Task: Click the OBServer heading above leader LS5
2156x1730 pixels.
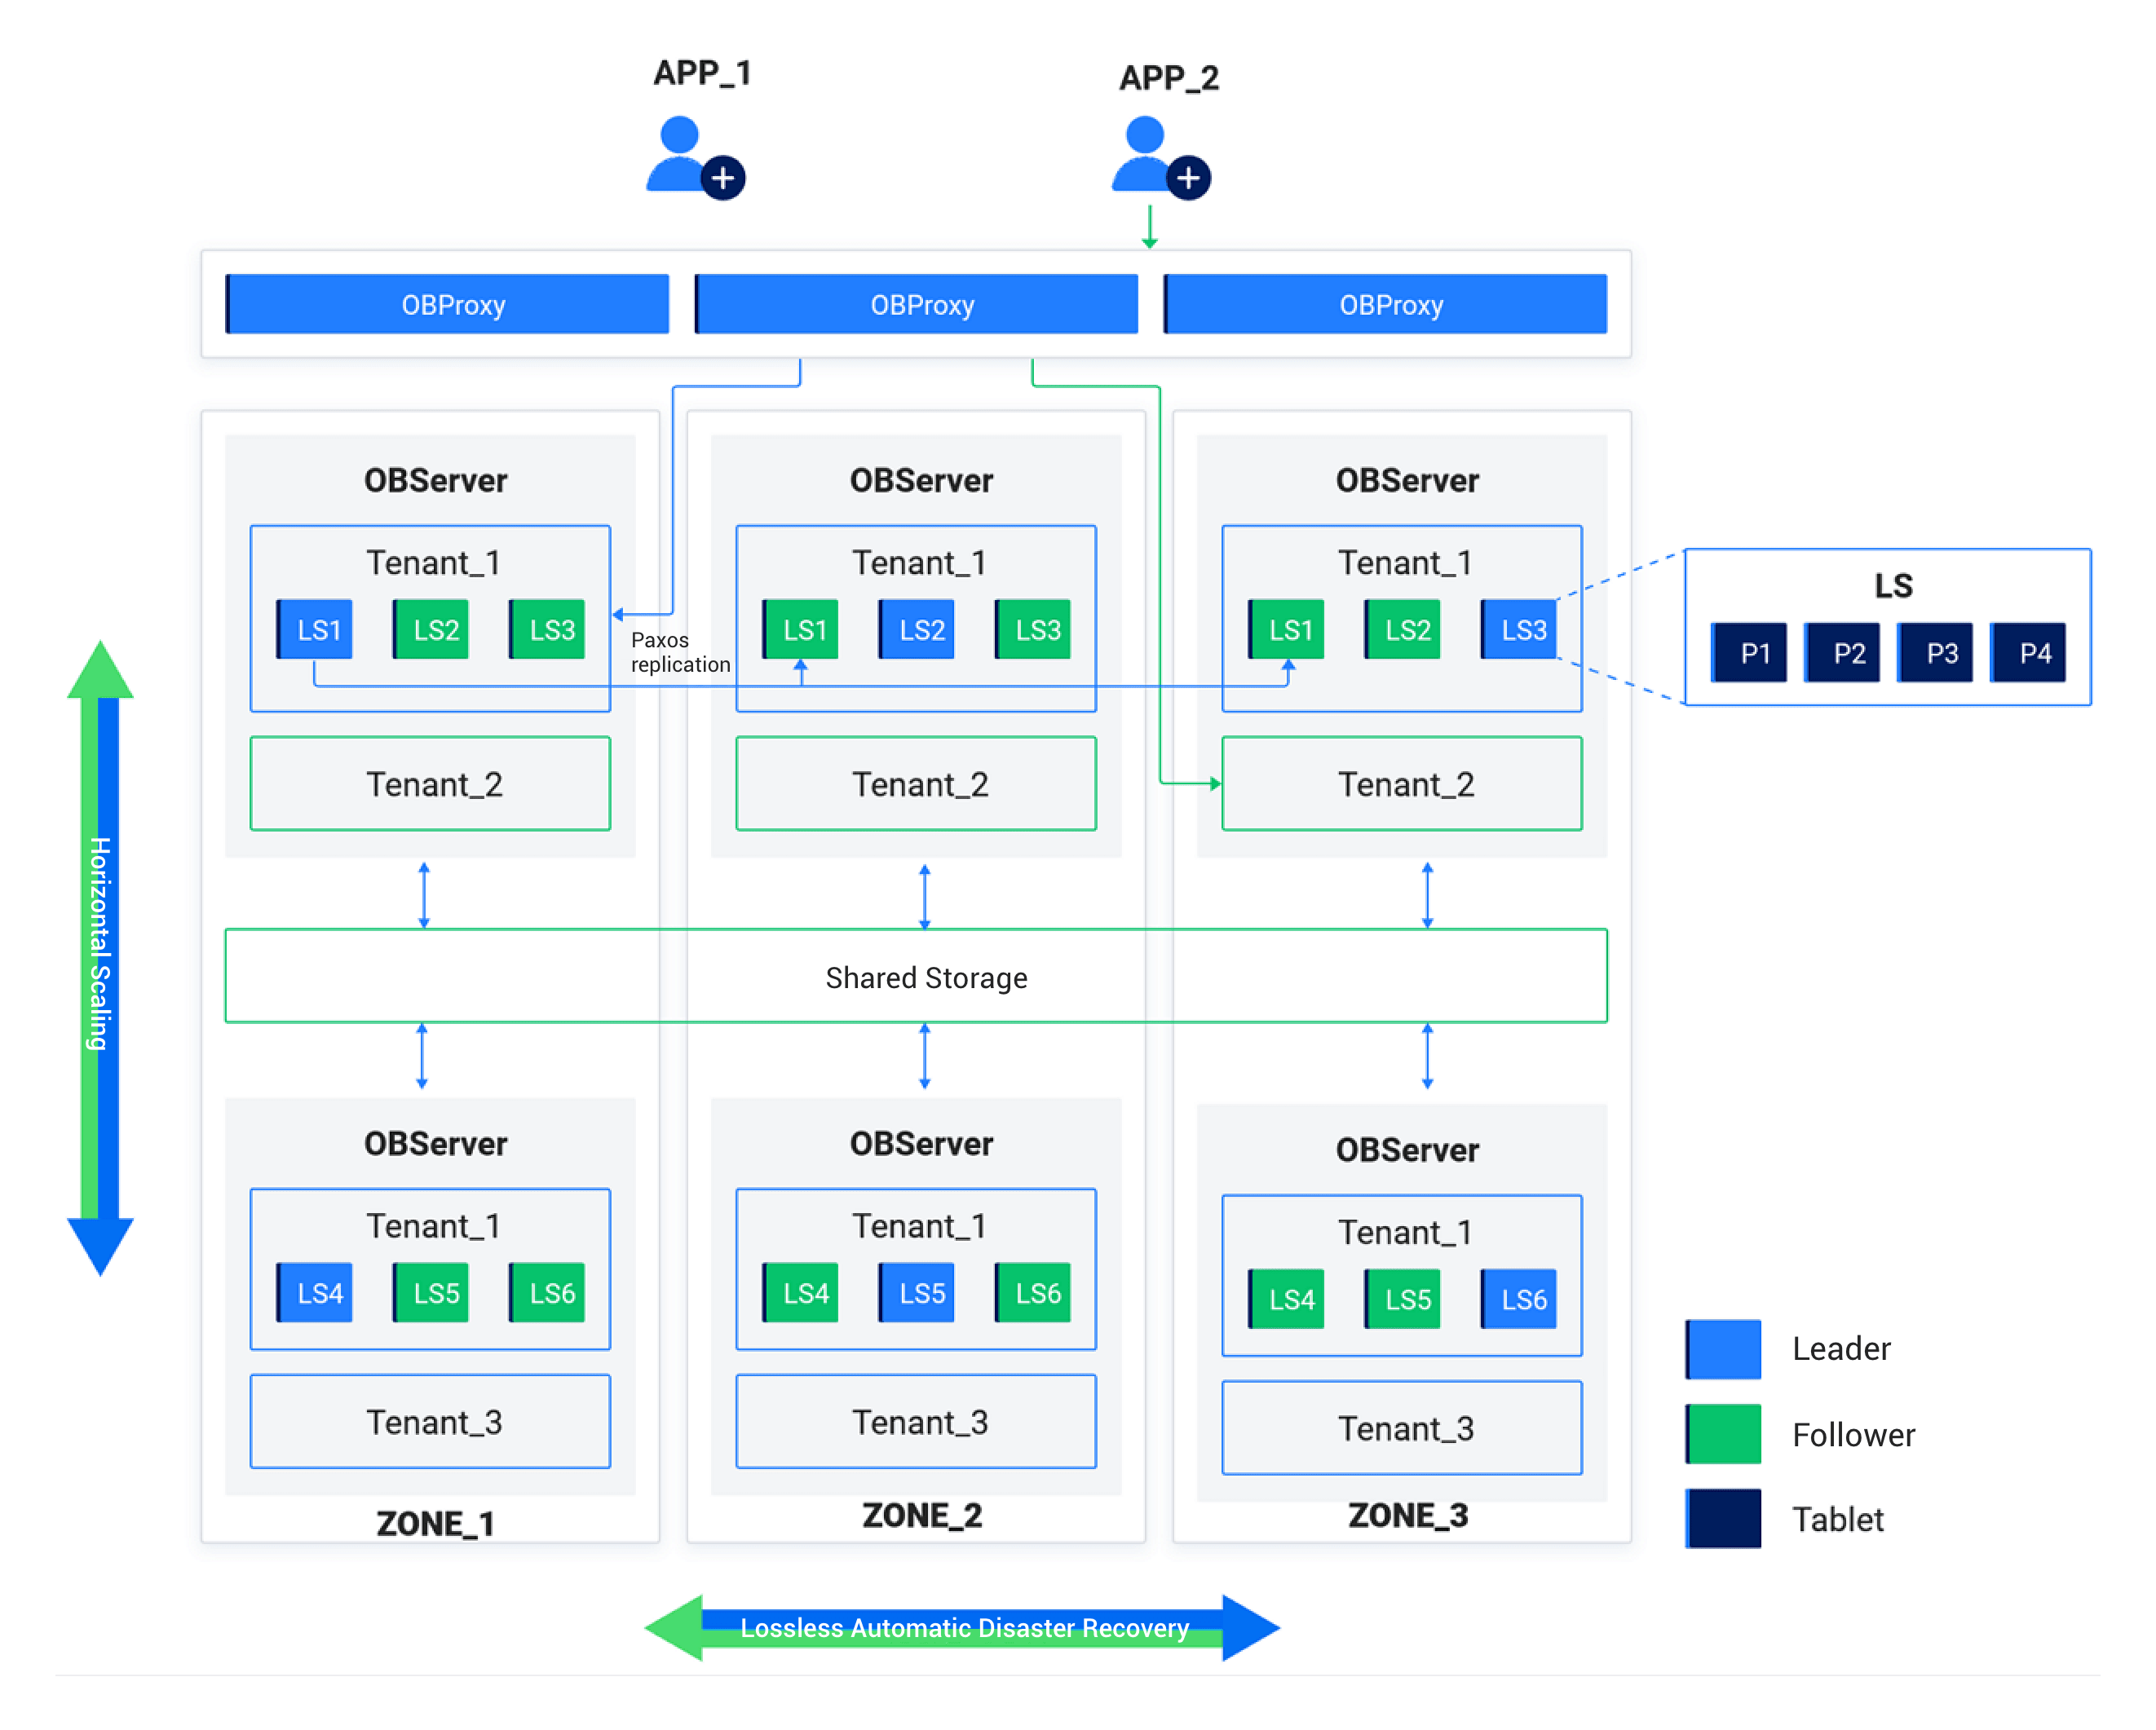Action: coord(921,1143)
